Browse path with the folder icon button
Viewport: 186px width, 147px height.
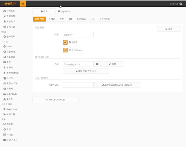click(97, 64)
